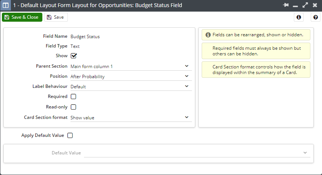Enable the Required checkbox
322x175 pixels.
point(73,96)
